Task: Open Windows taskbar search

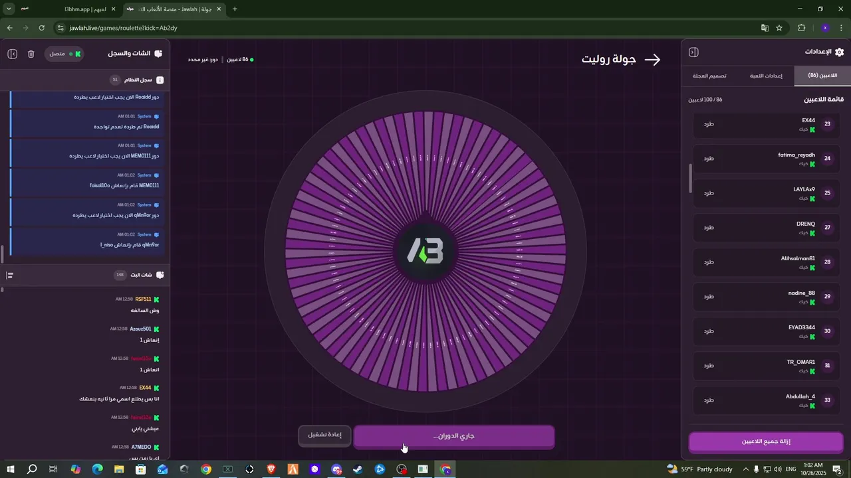Action: pyautogui.click(x=32, y=469)
